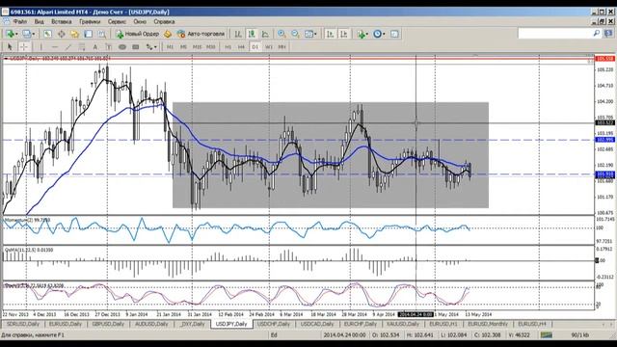Open the Окно menu

[140, 21]
